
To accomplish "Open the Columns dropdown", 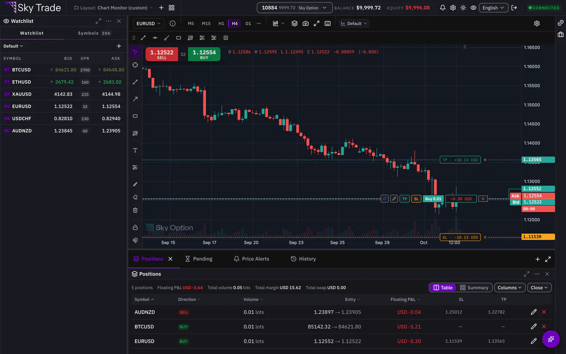I will click(x=510, y=288).
